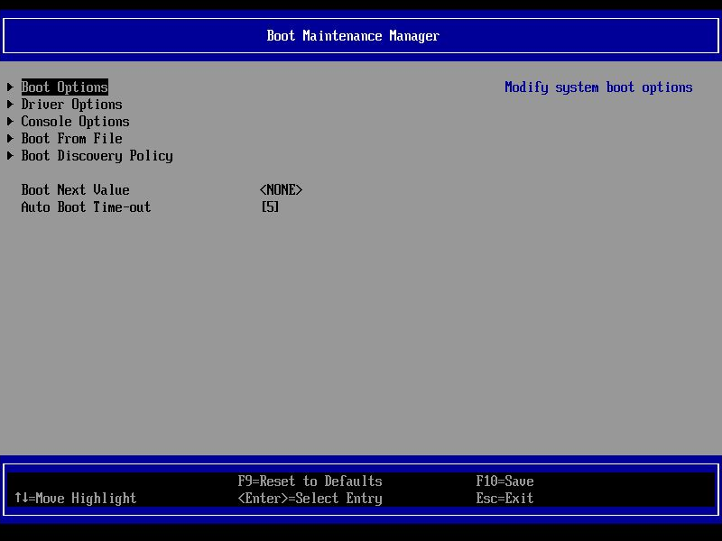Viewport: 722px width, 541px height.
Task: Select the Driver Options menu entry
Action: click(x=71, y=104)
